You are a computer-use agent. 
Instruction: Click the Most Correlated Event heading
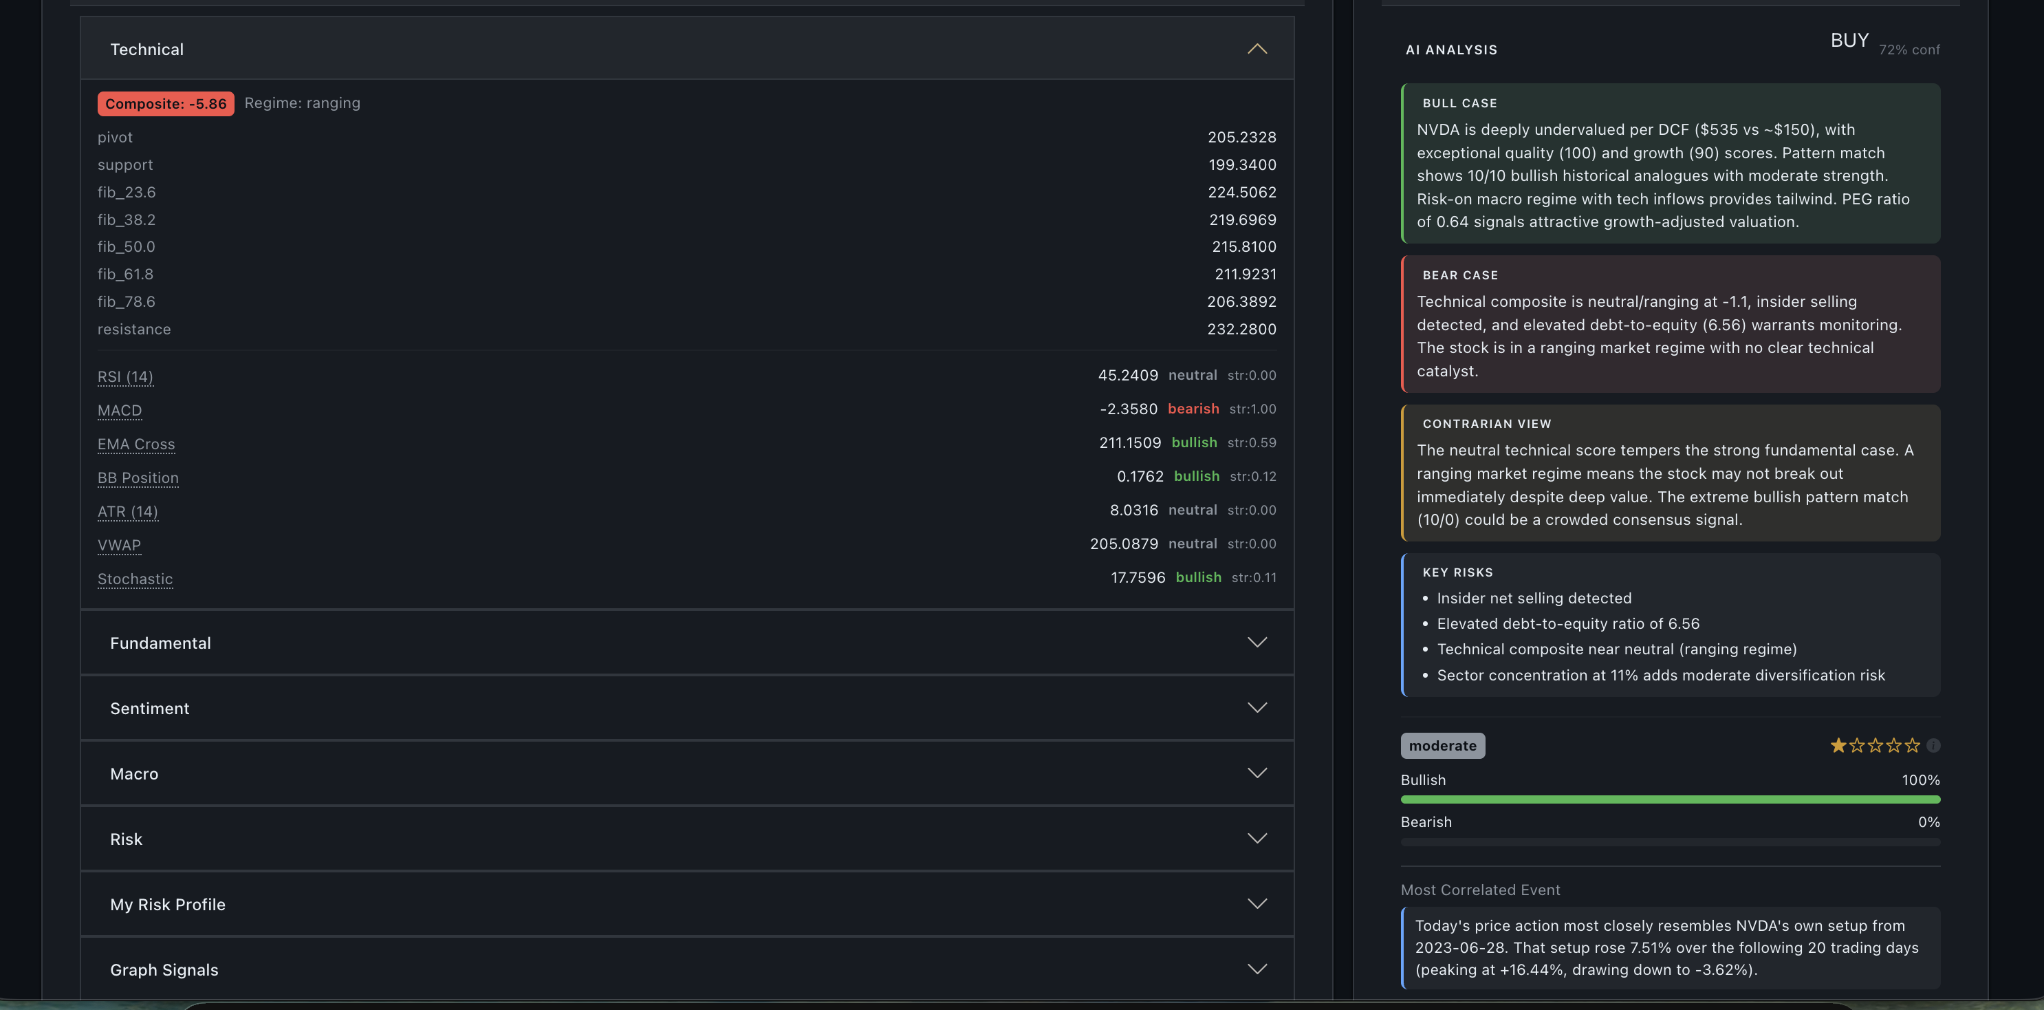pos(1480,890)
